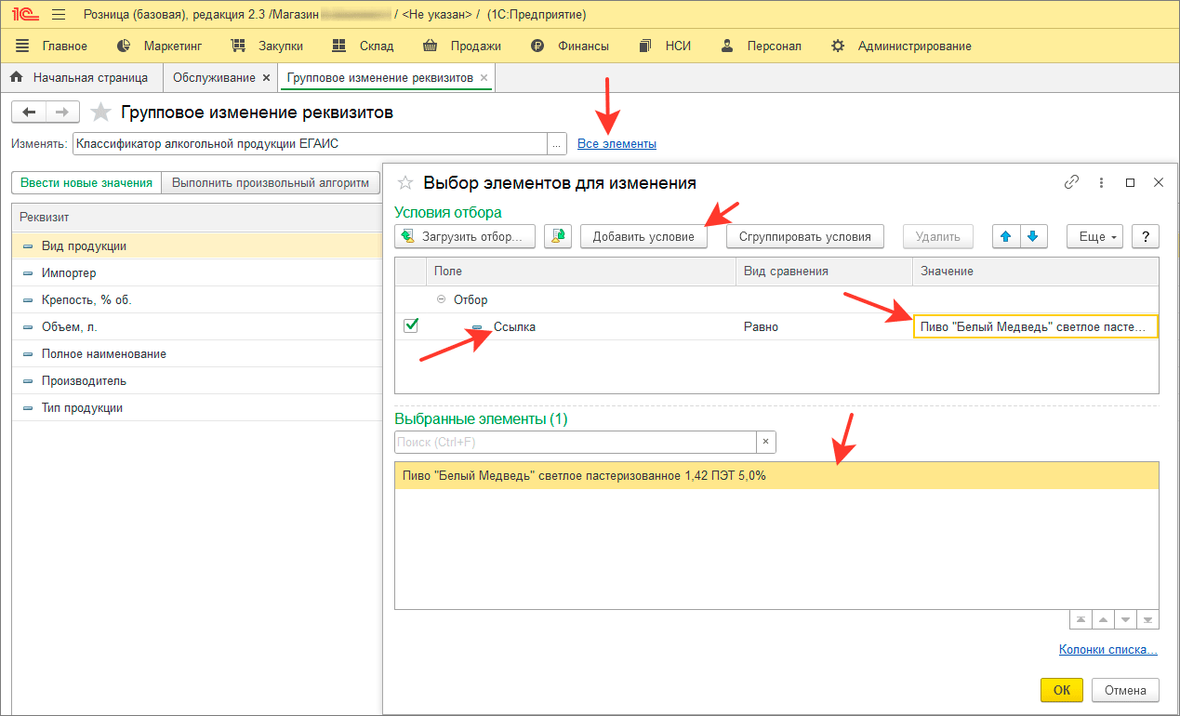
Task: Click the Равно comparison type cell
Action: coord(824,327)
